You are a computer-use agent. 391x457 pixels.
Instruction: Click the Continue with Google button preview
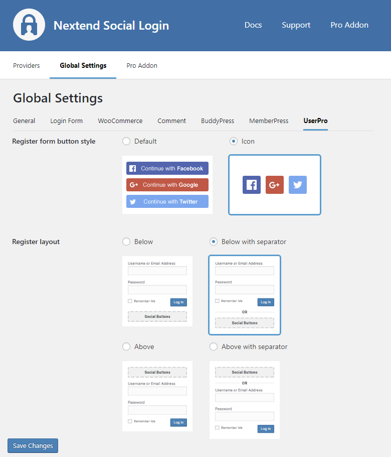click(x=167, y=185)
